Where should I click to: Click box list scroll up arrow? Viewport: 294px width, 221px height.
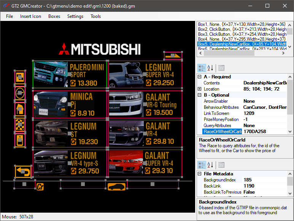click(x=290, y=25)
